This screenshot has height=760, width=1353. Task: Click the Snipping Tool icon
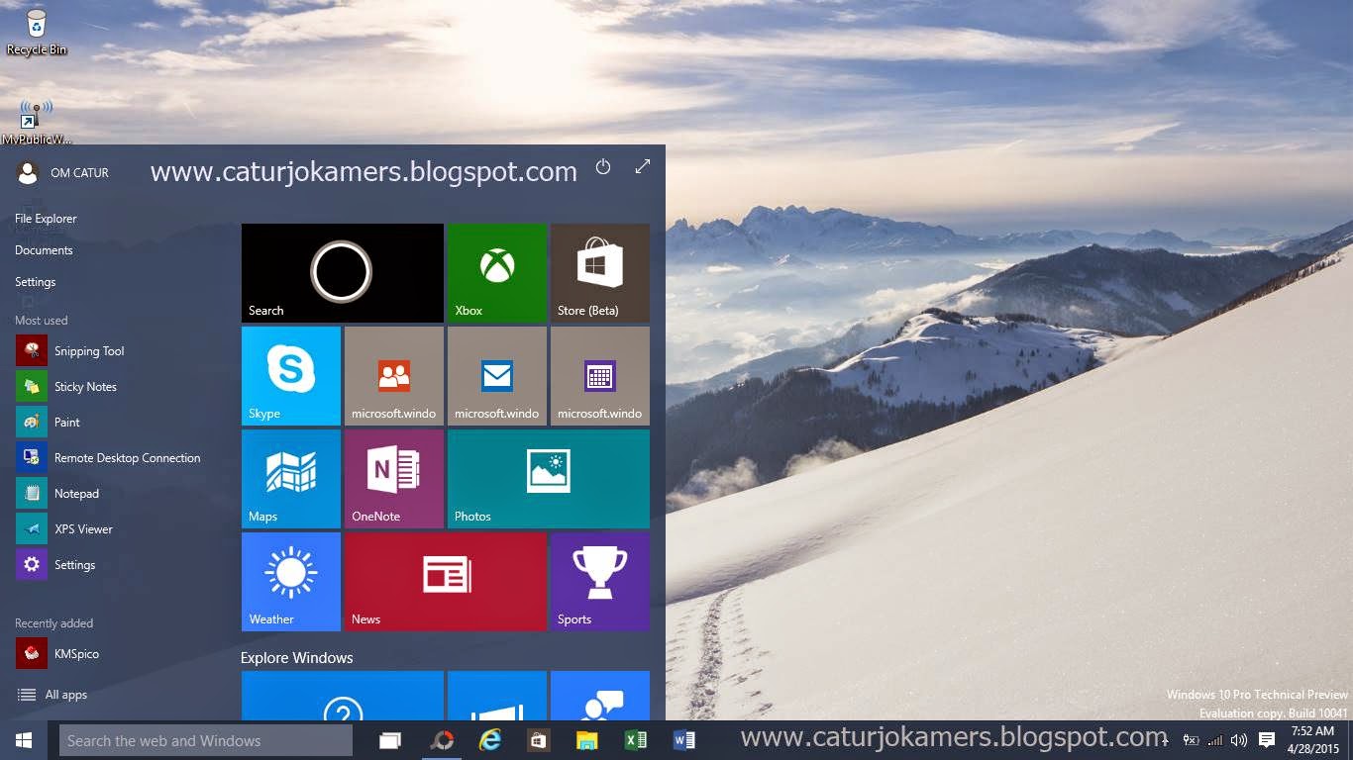[32, 350]
